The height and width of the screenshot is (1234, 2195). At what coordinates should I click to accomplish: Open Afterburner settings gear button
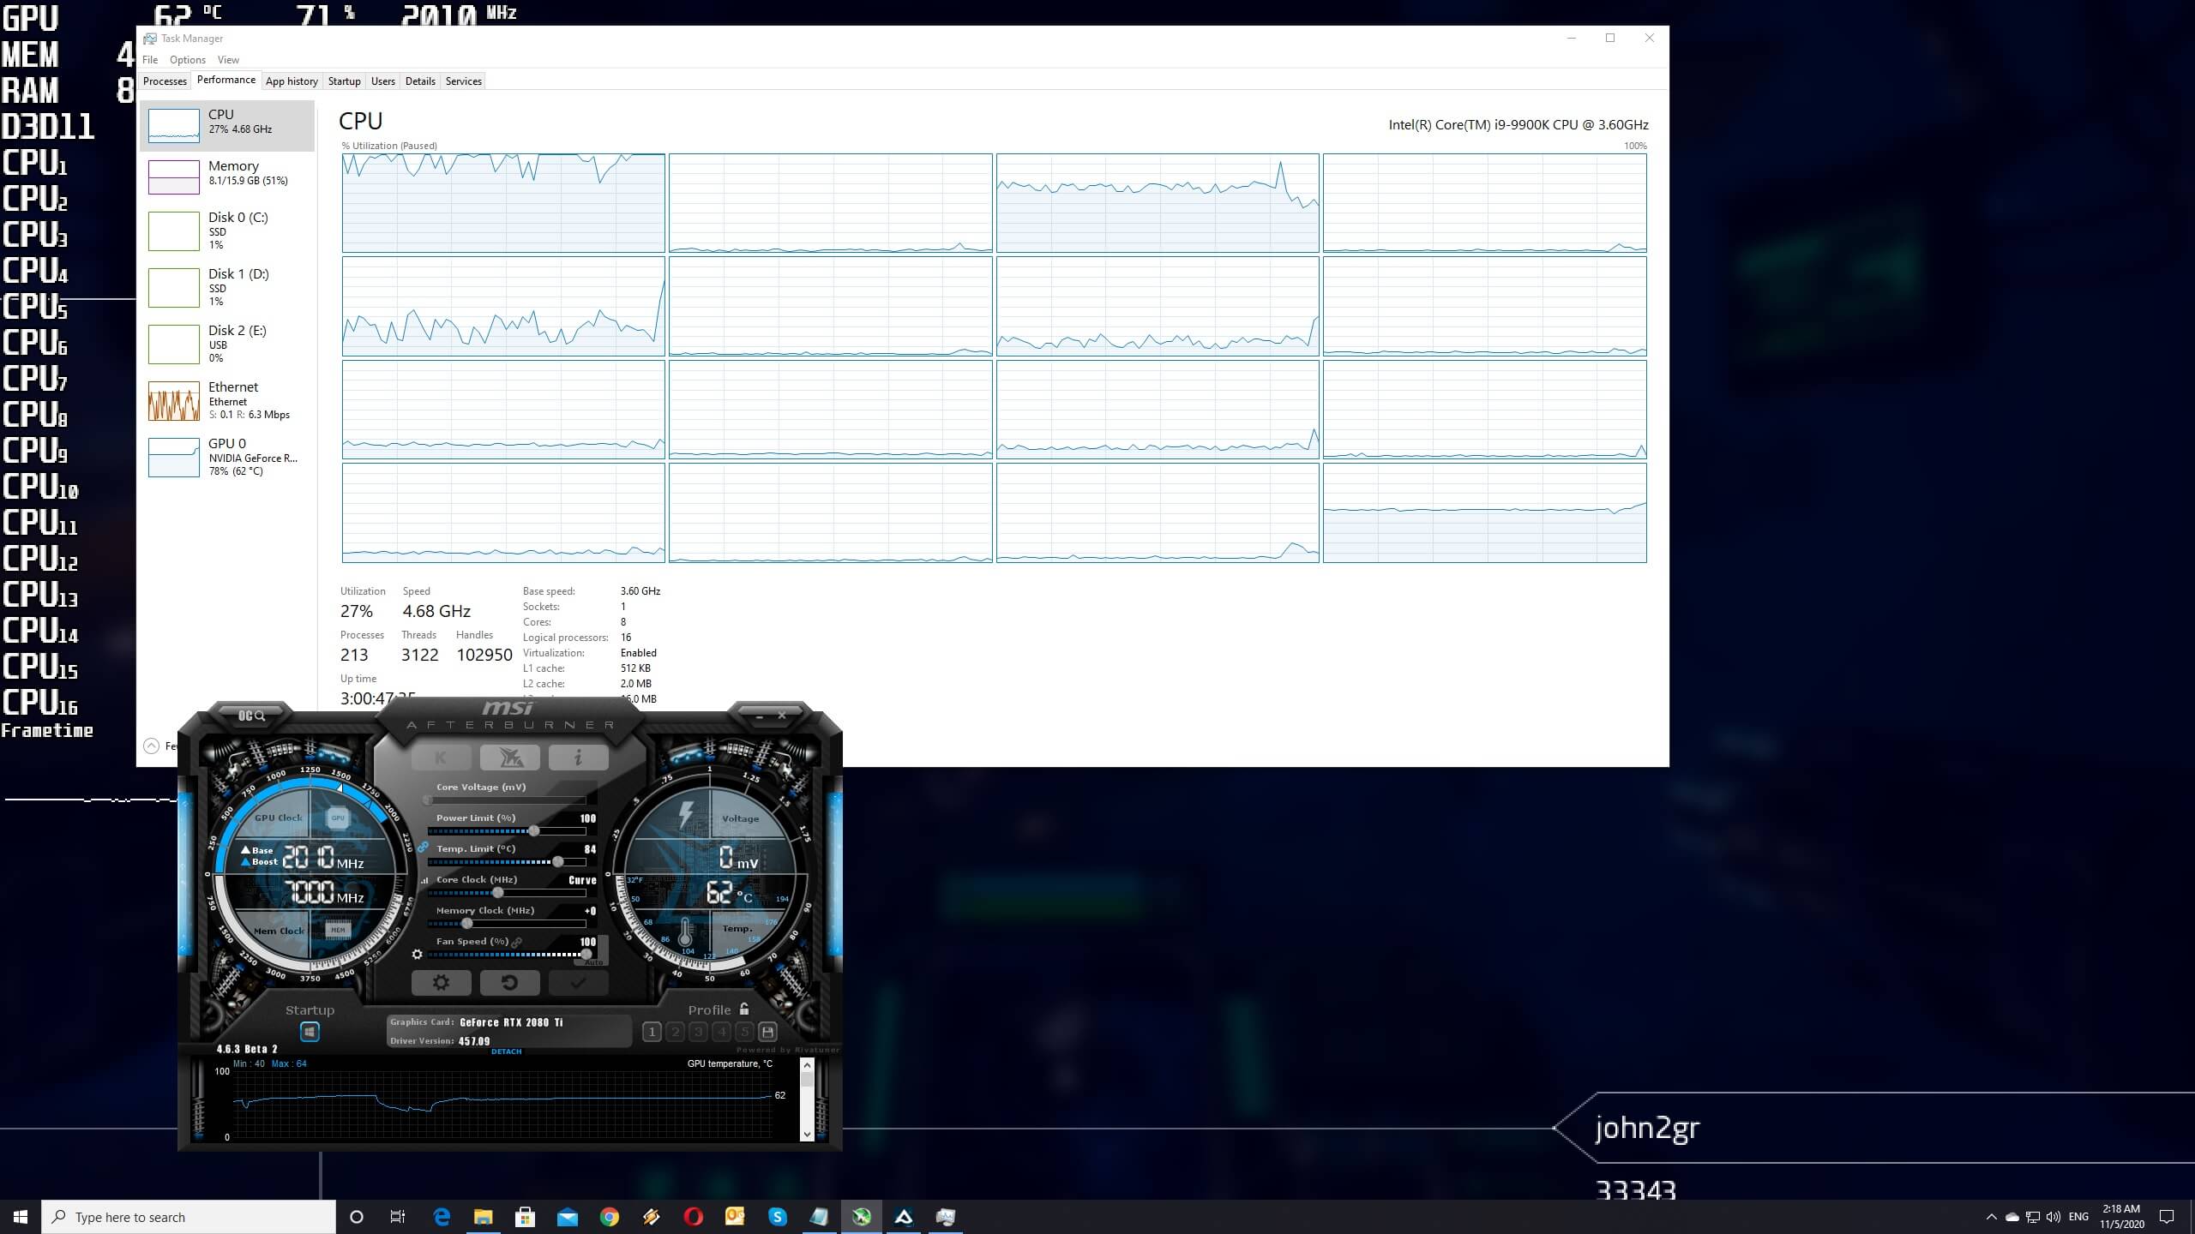[x=441, y=982]
